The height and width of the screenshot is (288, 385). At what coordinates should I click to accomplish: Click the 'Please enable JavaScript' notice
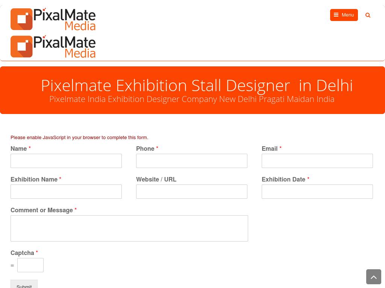pos(79,137)
